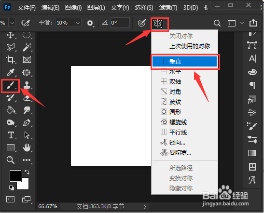Open the Paragraph panel icon
264x213 pixels.
point(252,85)
